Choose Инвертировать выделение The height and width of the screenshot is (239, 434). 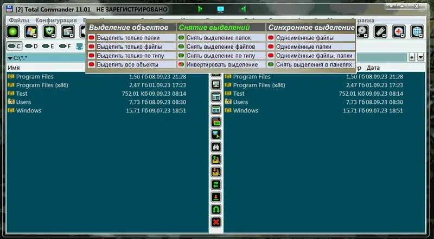(x=221, y=64)
